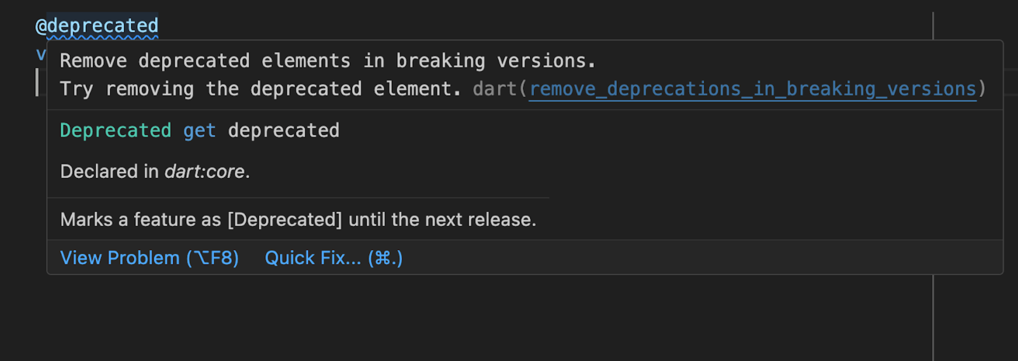Screen dimensions: 1018x361
Task: Click the text cursor position below @deprecated
Action: pyautogui.click(x=38, y=81)
